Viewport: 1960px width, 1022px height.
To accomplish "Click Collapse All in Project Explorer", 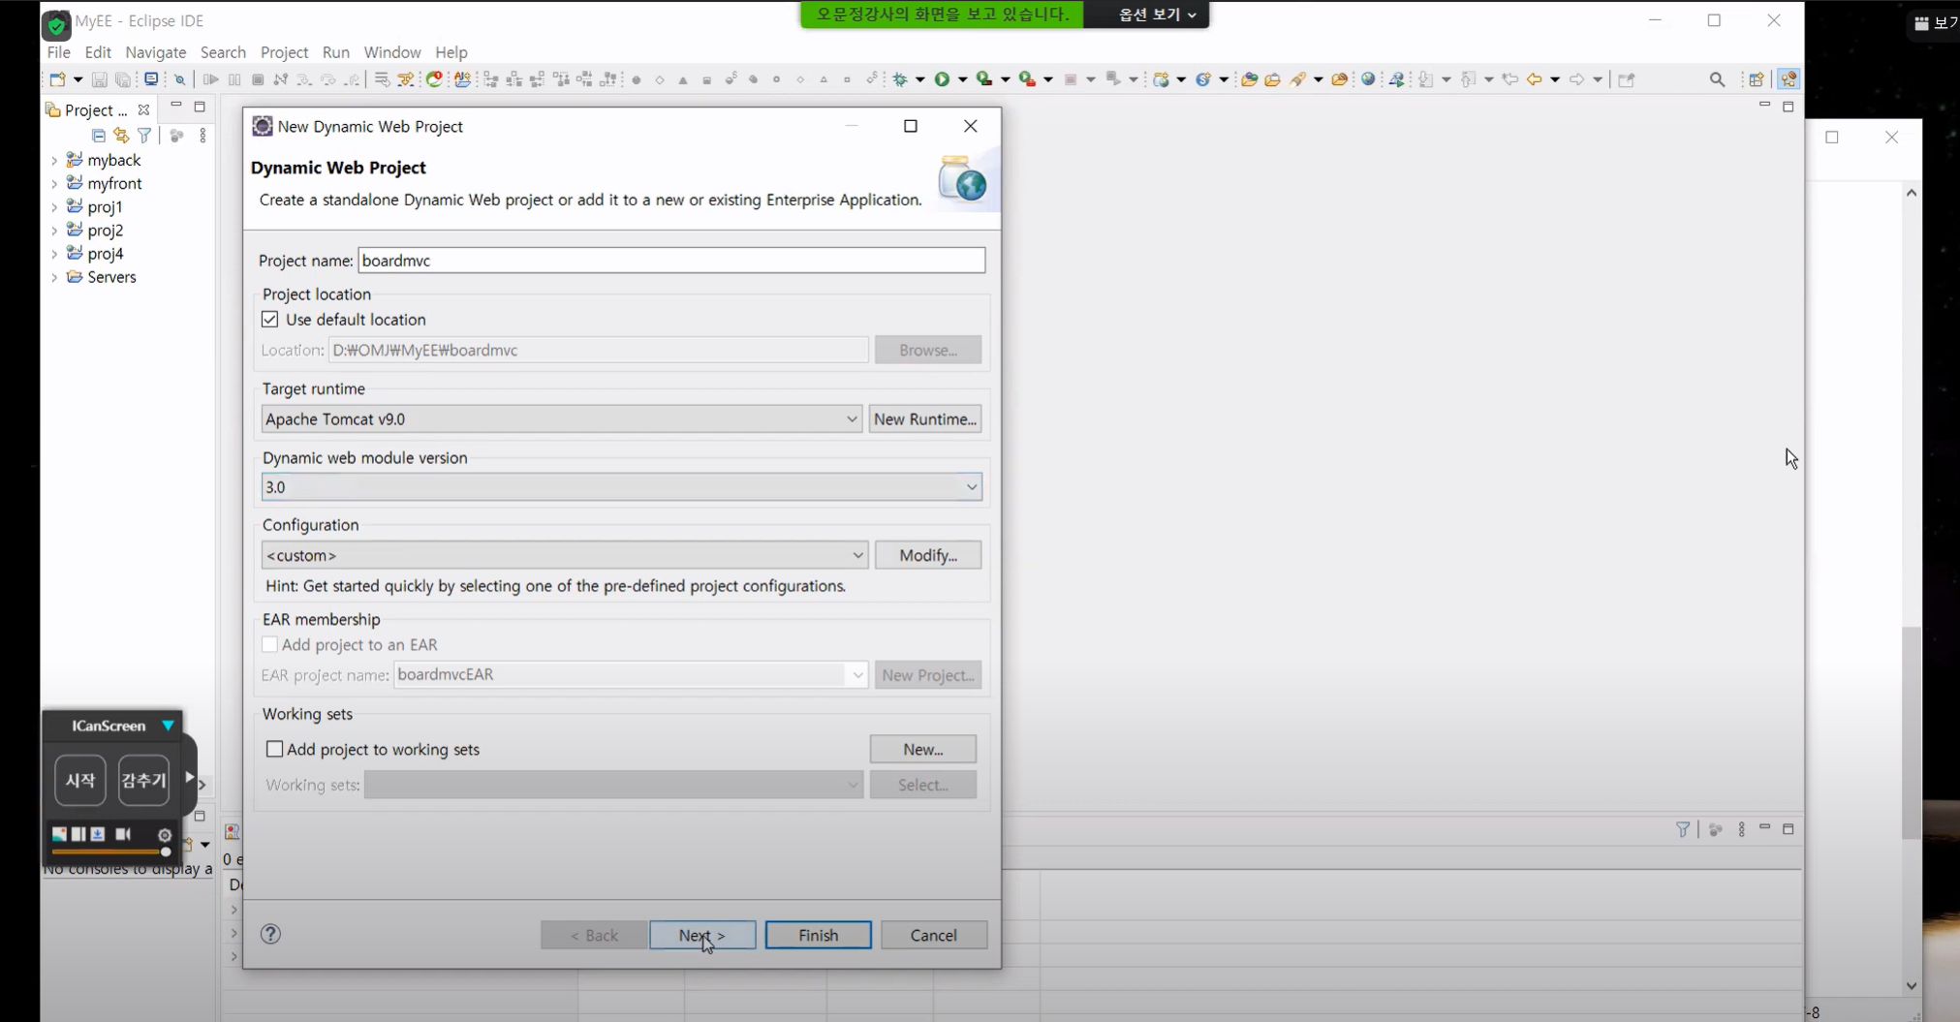I will coord(98,136).
